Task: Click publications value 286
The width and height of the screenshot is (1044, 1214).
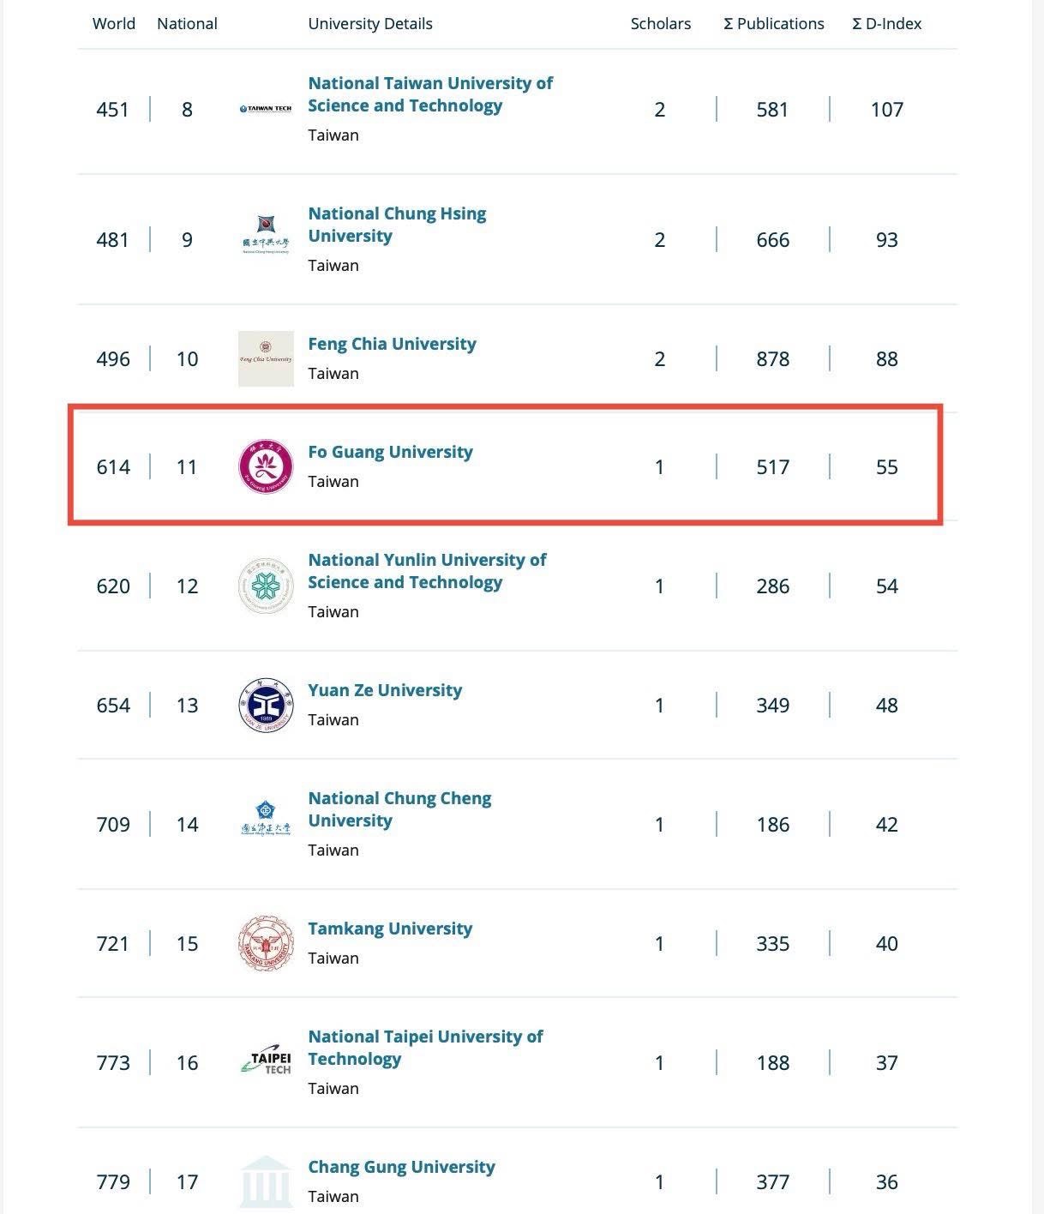Action: click(772, 586)
